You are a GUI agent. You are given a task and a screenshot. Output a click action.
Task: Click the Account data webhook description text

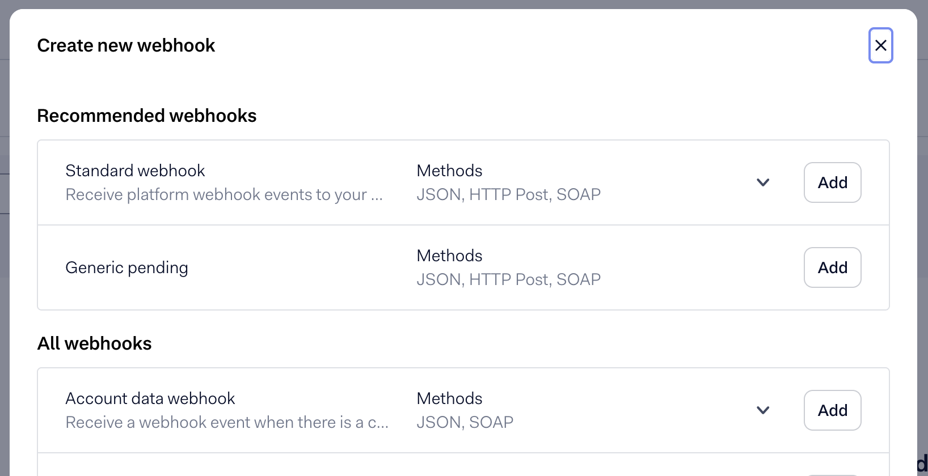click(227, 422)
